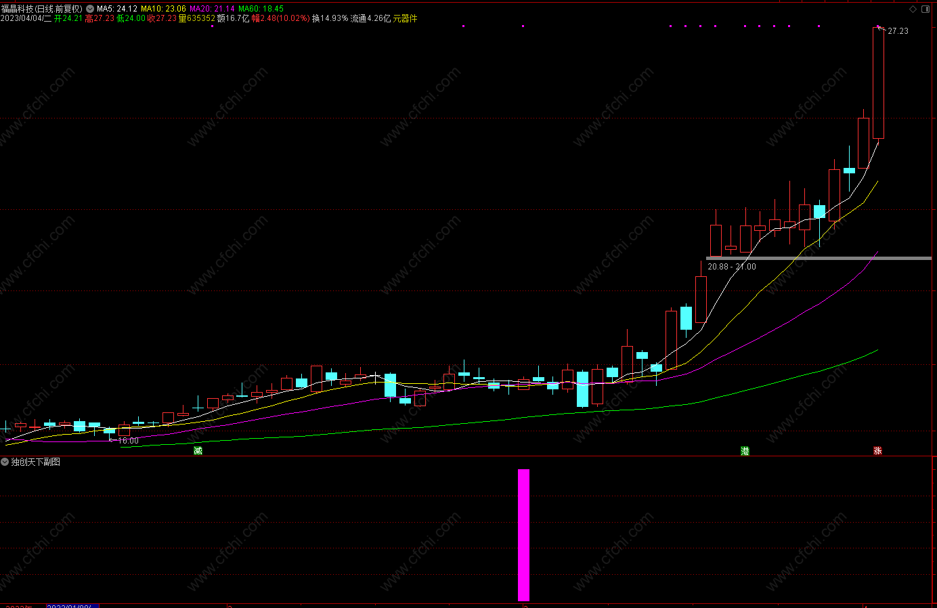This screenshot has height=608, width=937.
Task: Click the 收27.23 closing price text
Action: [162, 18]
